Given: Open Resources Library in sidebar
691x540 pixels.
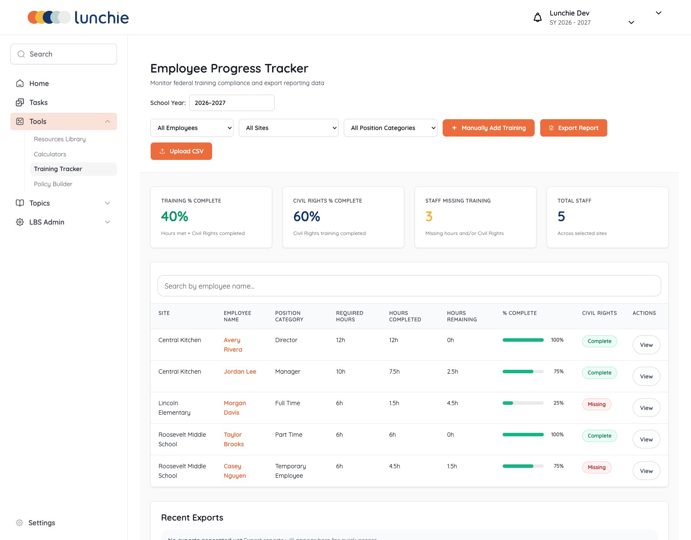Looking at the screenshot, I should pyautogui.click(x=60, y=139).
